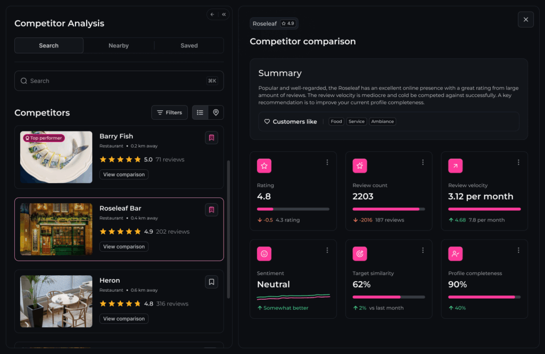
Task: Switch to the Nearby tab
Action: 119,46
